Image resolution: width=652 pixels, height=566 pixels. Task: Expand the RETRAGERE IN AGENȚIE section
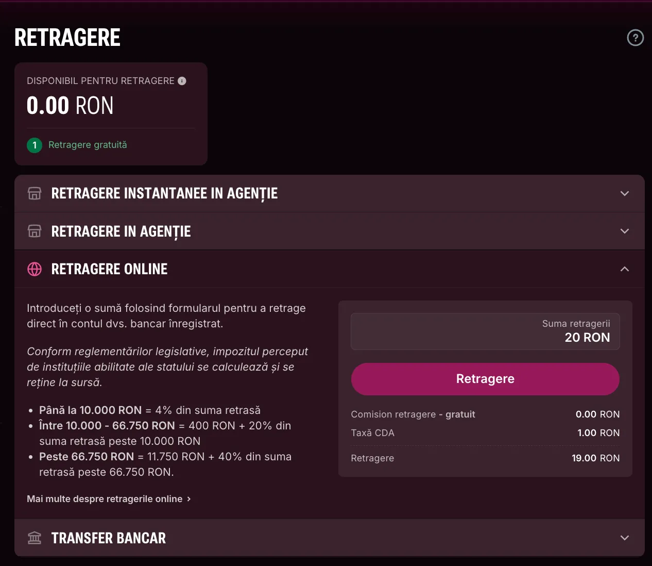624,231
